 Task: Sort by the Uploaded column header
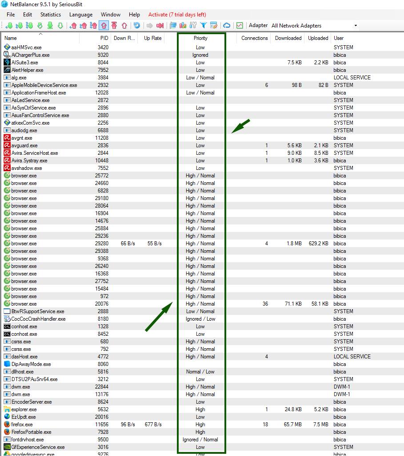(318, 38)
